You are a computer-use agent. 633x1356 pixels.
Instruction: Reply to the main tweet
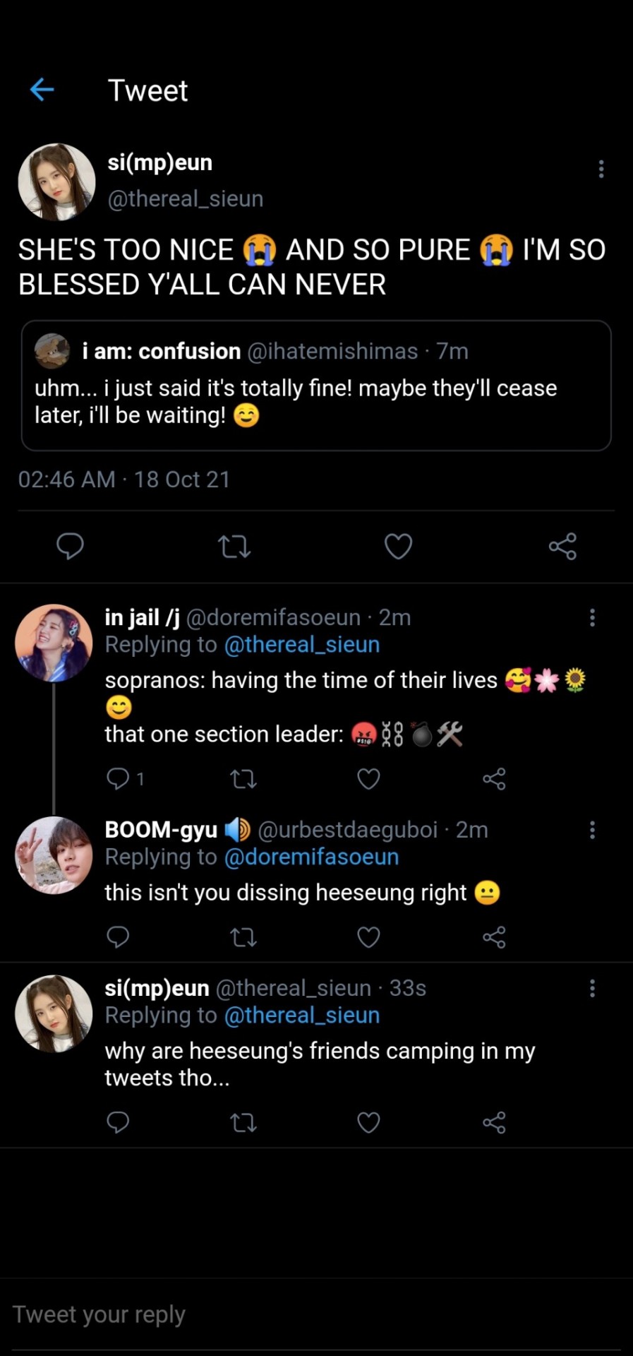click(x=70, y=546)
